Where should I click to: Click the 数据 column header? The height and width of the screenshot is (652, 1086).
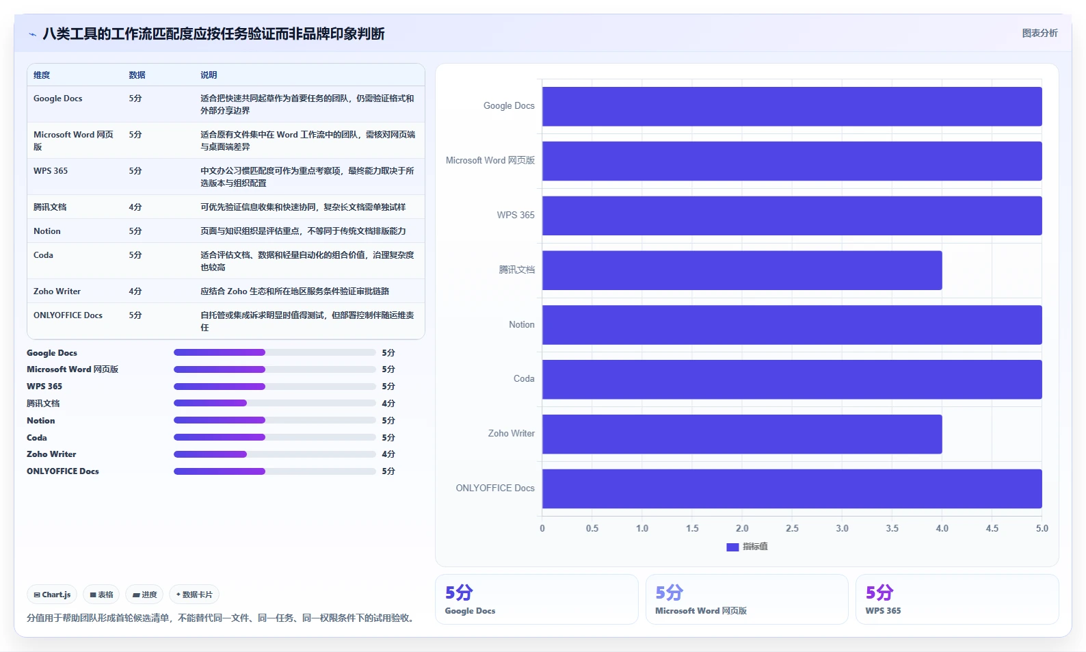point(137,75)
